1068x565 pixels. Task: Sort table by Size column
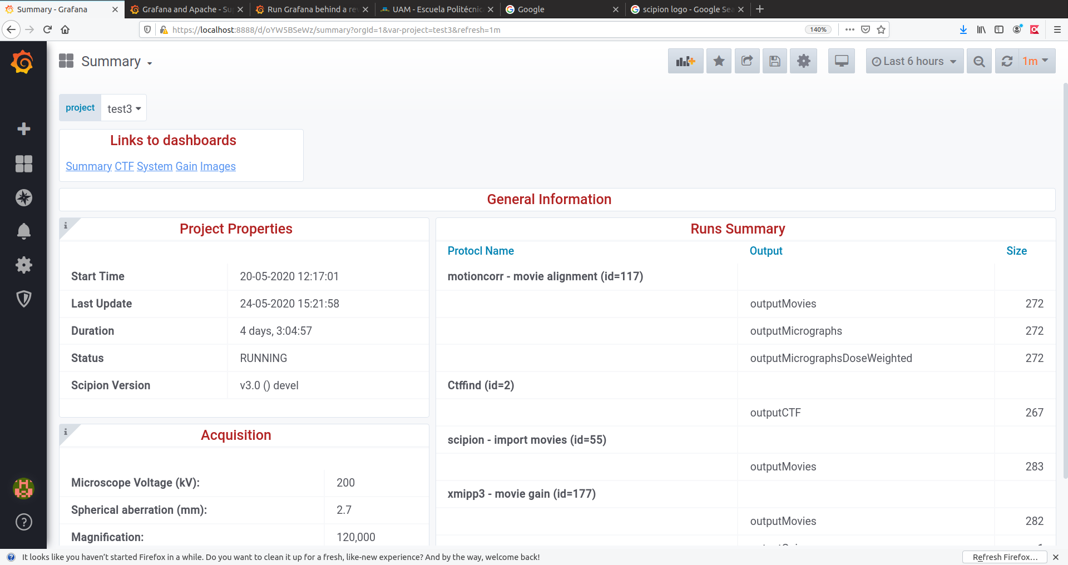point(1016,251)
